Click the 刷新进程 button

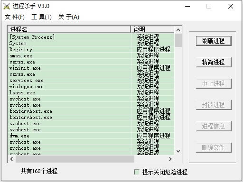[x=214, y=41]
